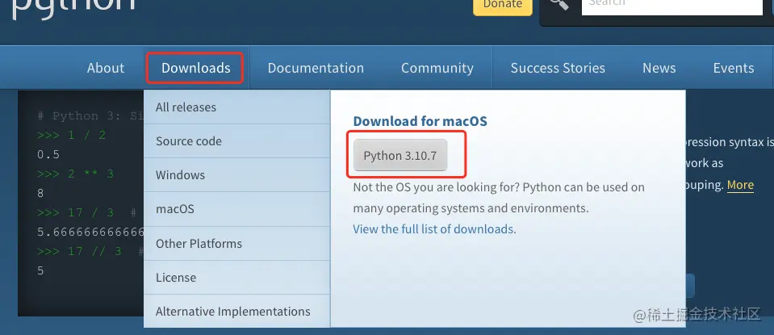The width and height of the screenshot is (774, 335).
Task: Select Other Platforms in Downloads dropdown
Action: click(x=237, y=244)
